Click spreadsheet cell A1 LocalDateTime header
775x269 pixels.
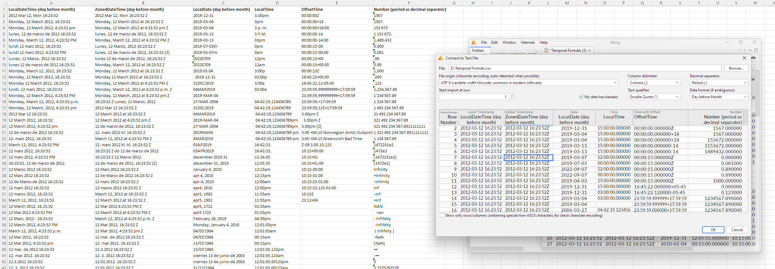[x=51, y=10]
